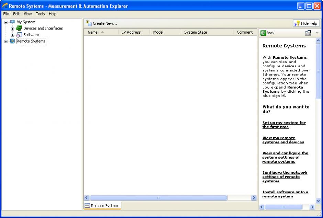
Task: Click 'What do you want to do?' heading
Action: coord(286,109)
